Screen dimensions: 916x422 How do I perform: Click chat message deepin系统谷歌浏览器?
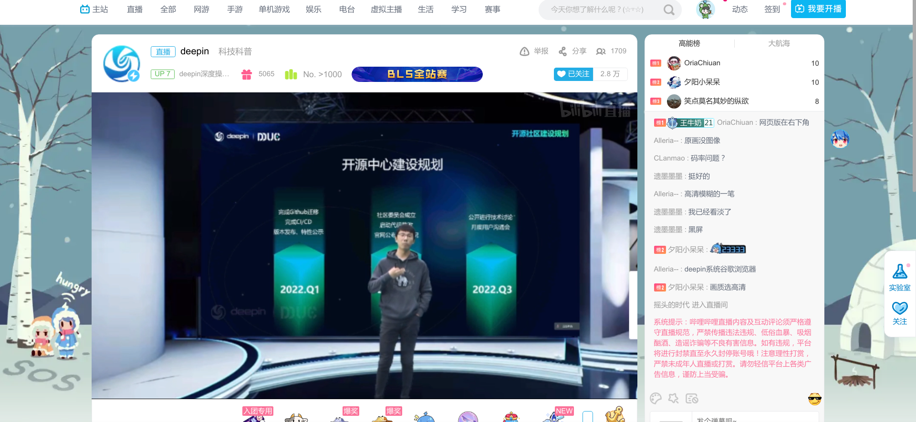720,269
